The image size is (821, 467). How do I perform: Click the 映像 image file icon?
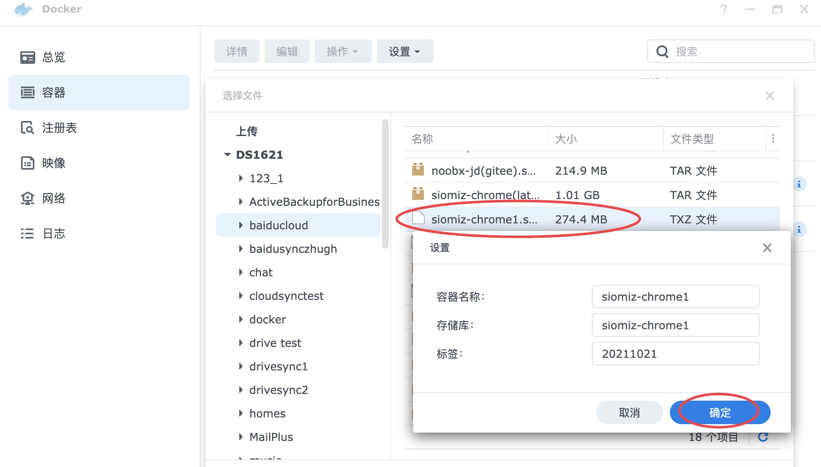pyautogui.click(x=28, y=163)
